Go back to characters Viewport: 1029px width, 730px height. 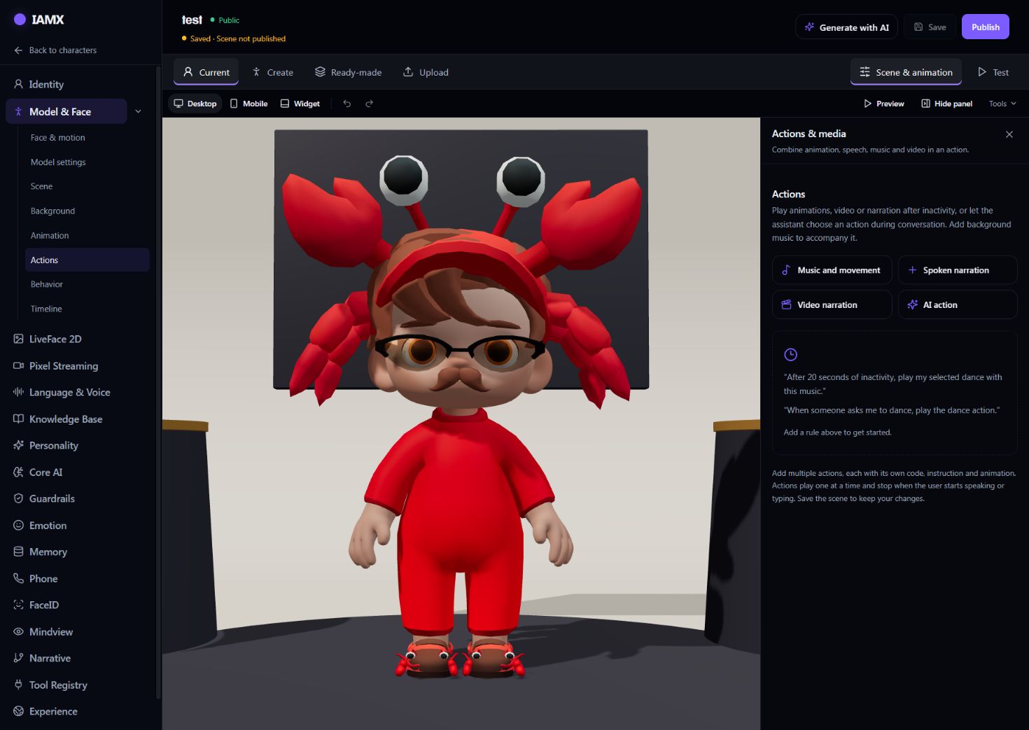tap(55, 50)
